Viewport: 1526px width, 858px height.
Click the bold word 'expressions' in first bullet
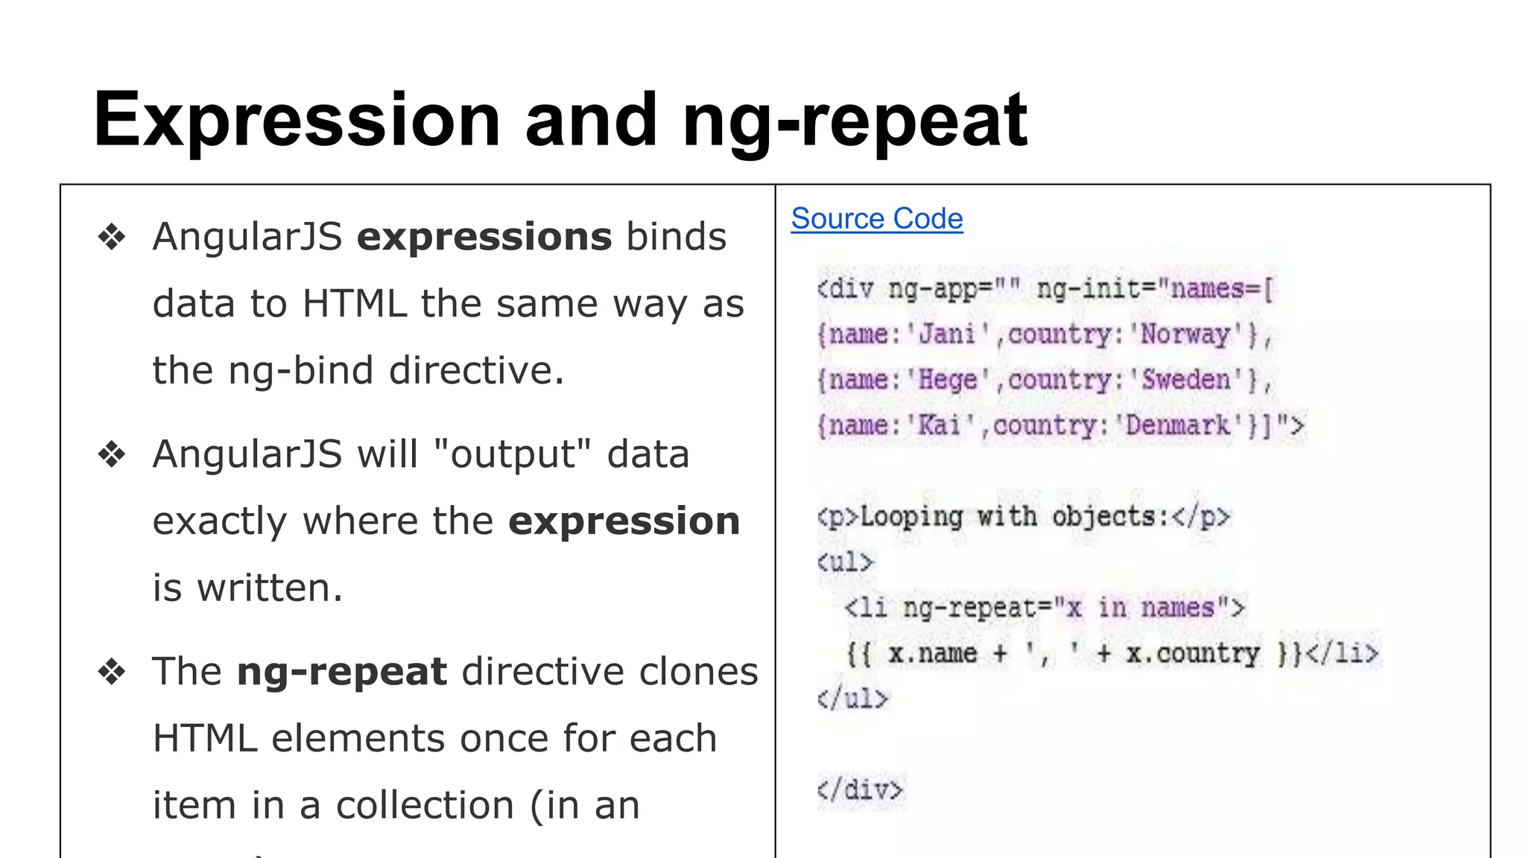point(484,237)
